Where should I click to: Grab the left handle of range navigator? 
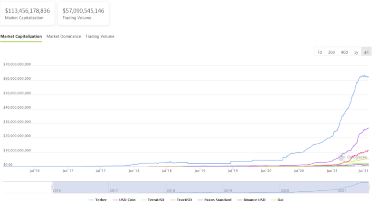pos(53,187)
